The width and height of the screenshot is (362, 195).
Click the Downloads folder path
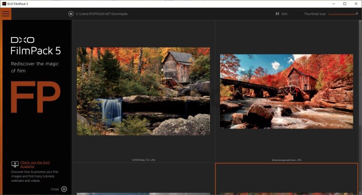tap(101, 14)
